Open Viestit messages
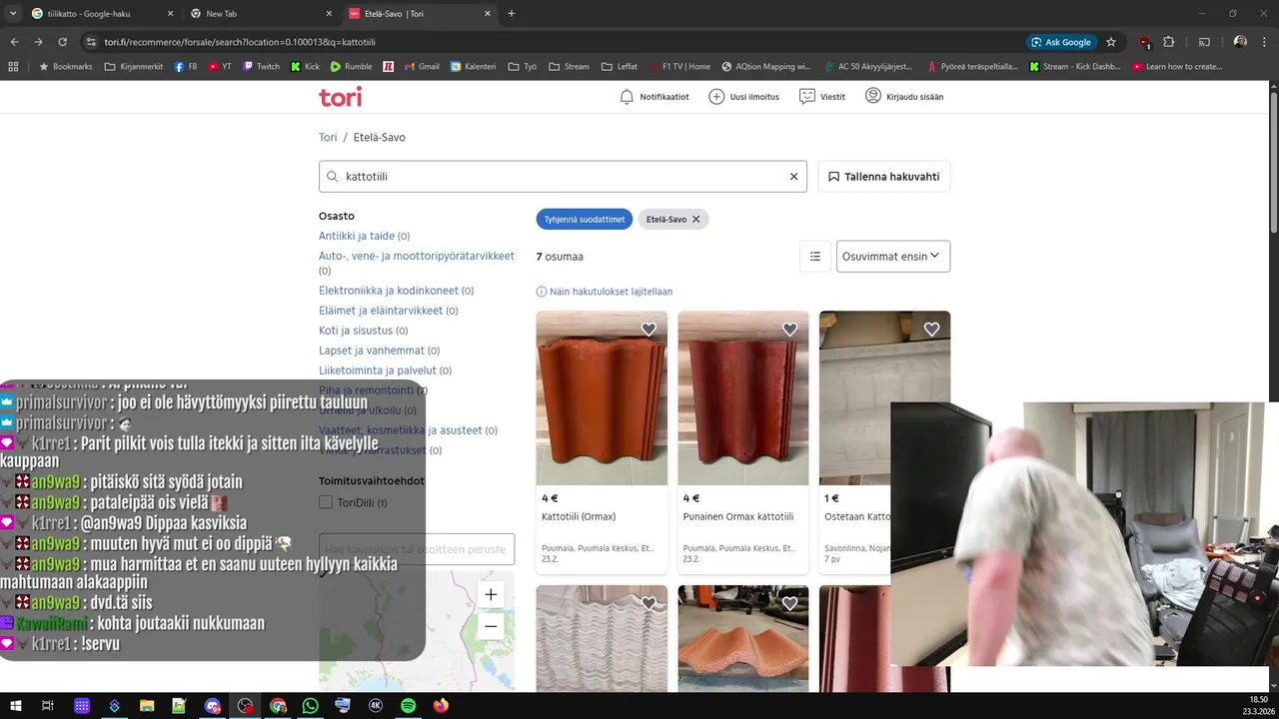The image size is (1279, 719). (822, 97)
